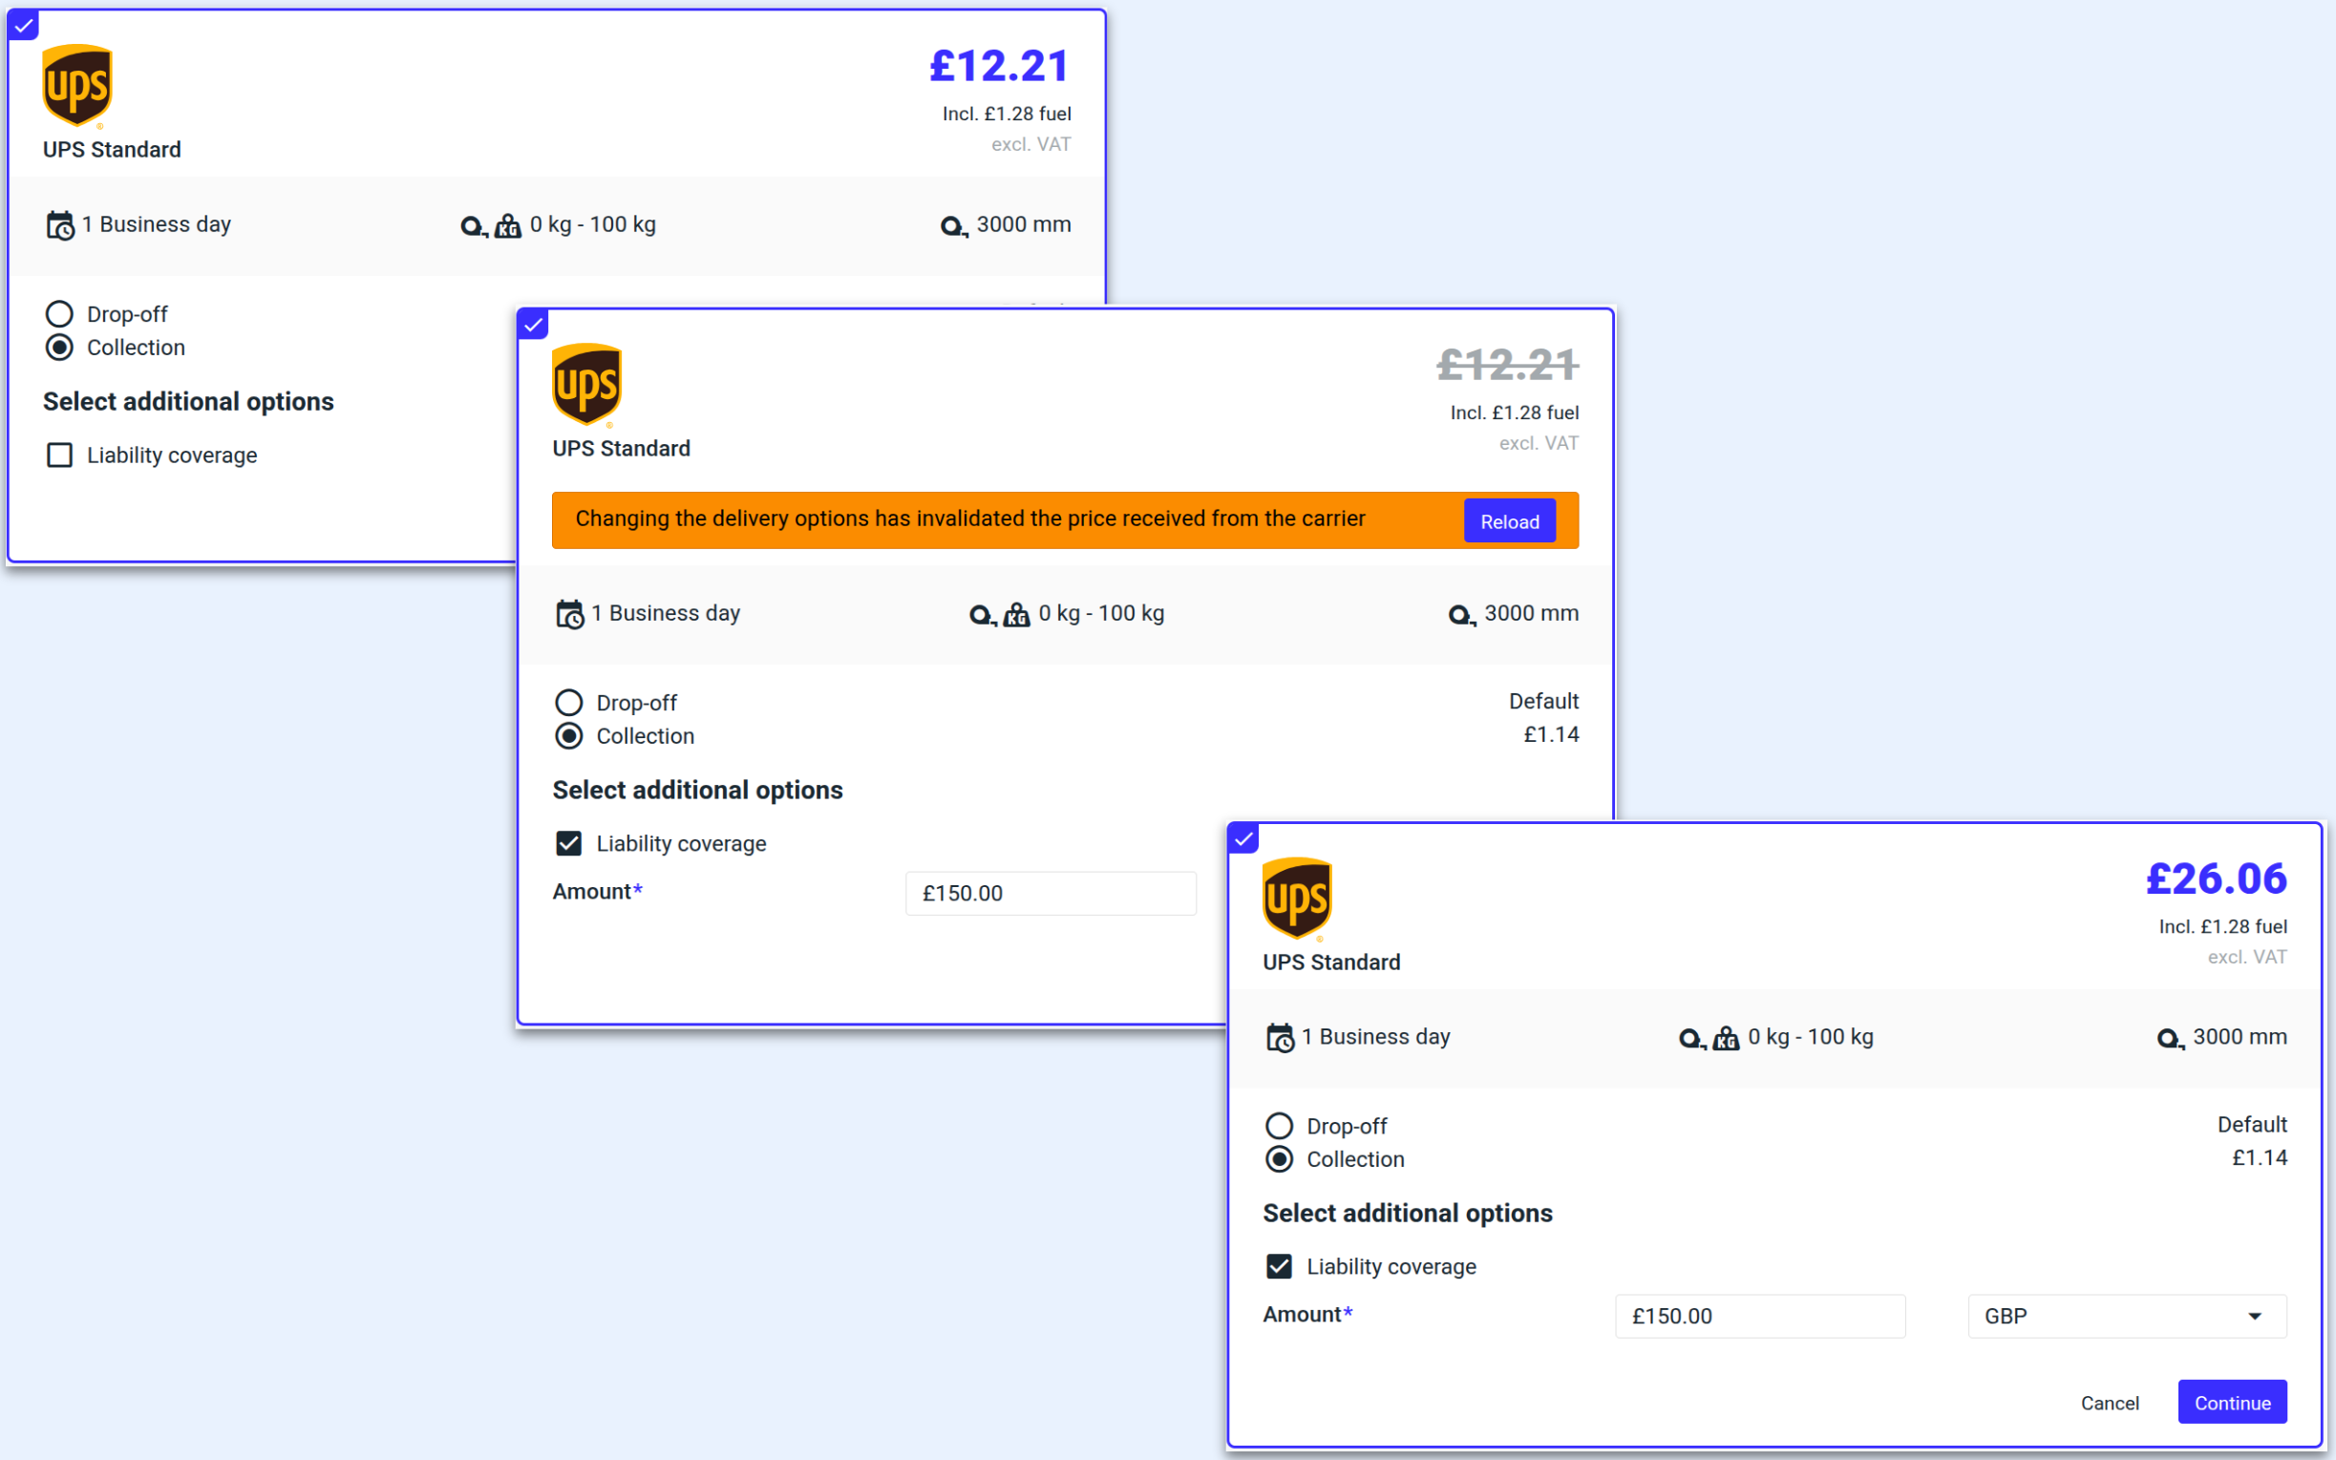Select Drop-off option in the top-left card

coord(60,314)
